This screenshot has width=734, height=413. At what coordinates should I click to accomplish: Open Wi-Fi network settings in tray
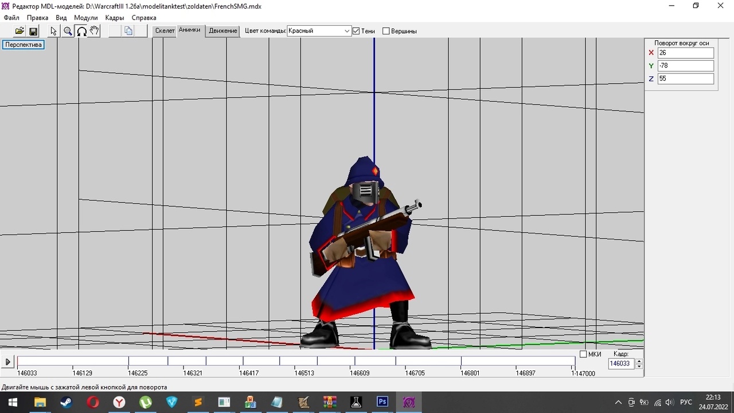tap(657, 402)
